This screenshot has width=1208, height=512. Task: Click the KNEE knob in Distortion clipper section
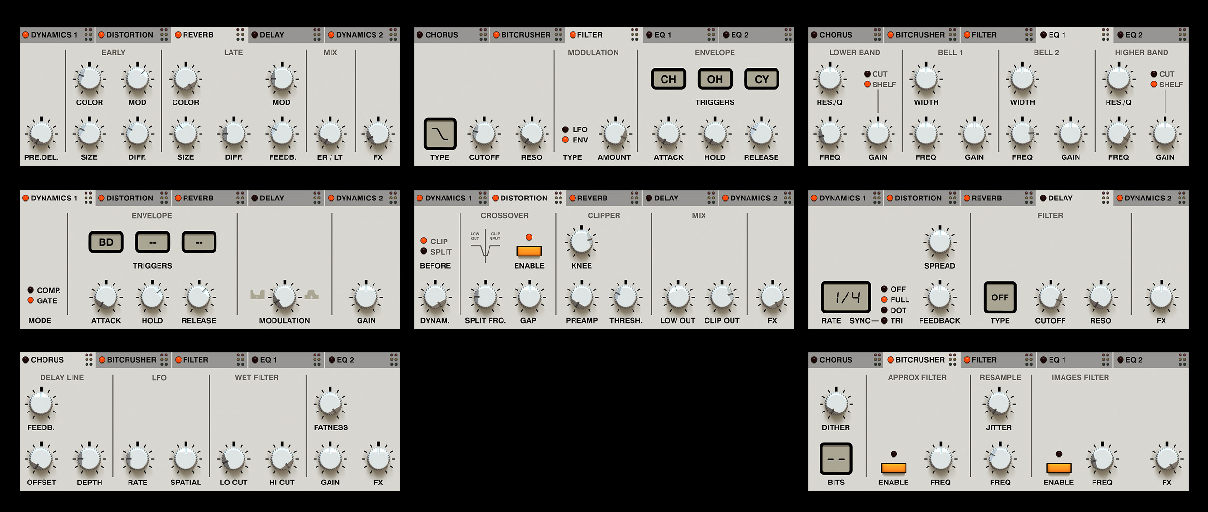point(581,242)
